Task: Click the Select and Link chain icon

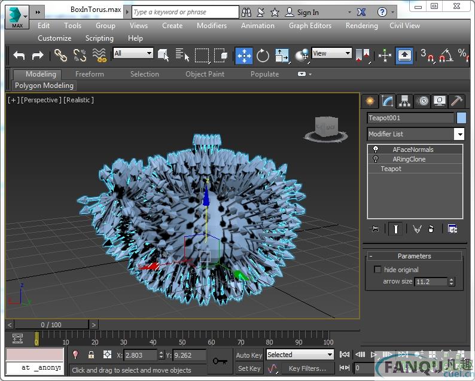Action: (x=60, y=56)
